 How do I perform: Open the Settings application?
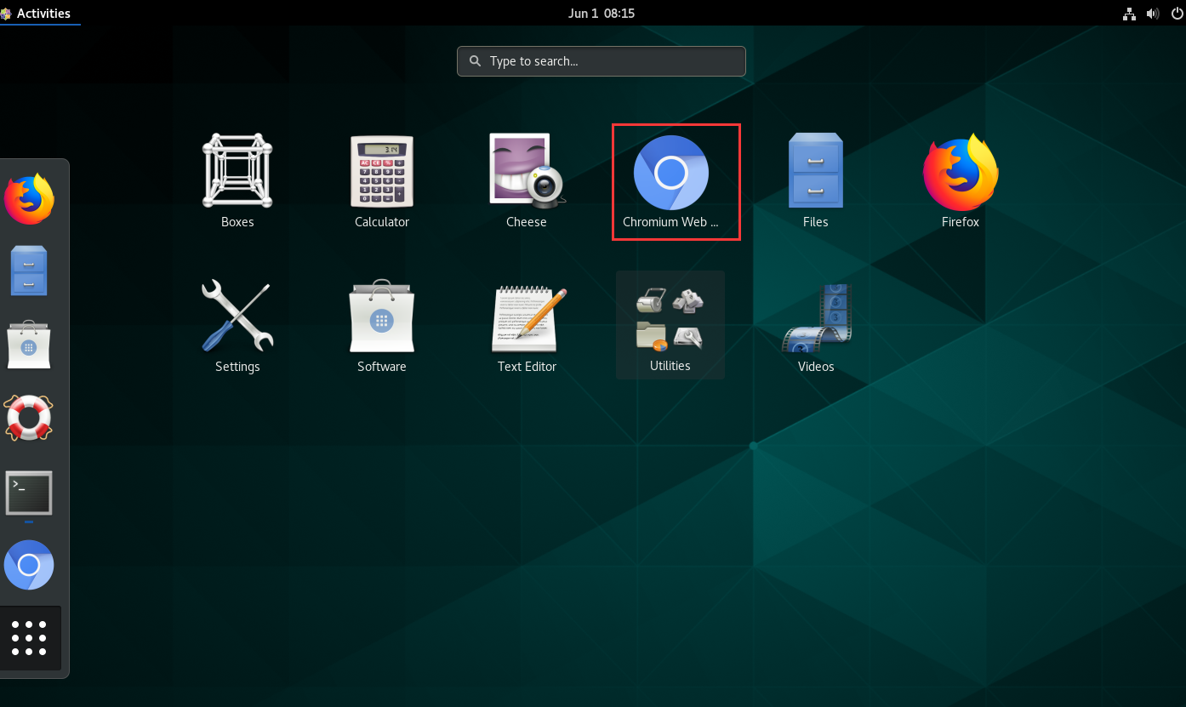237,326
